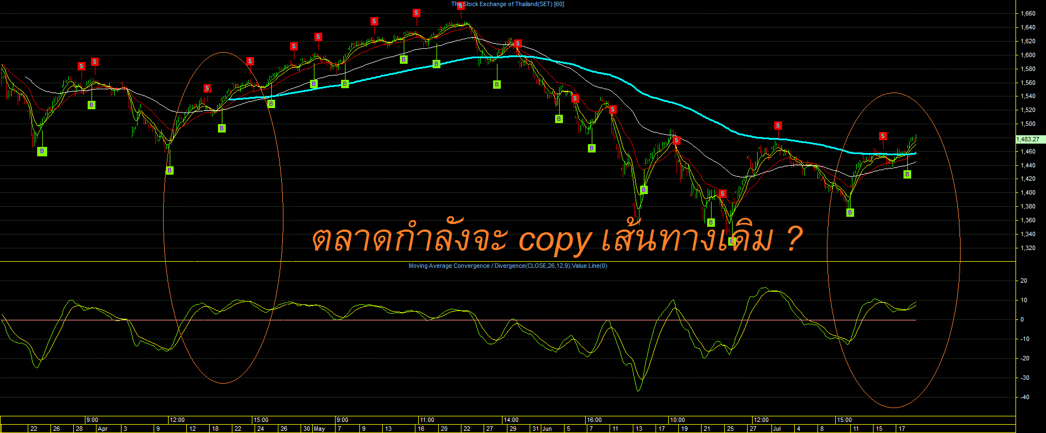The height and width of the screenshot is (433, 1046).
Task: Click the 1,640 price axis label
Action: coord(1028,27)
